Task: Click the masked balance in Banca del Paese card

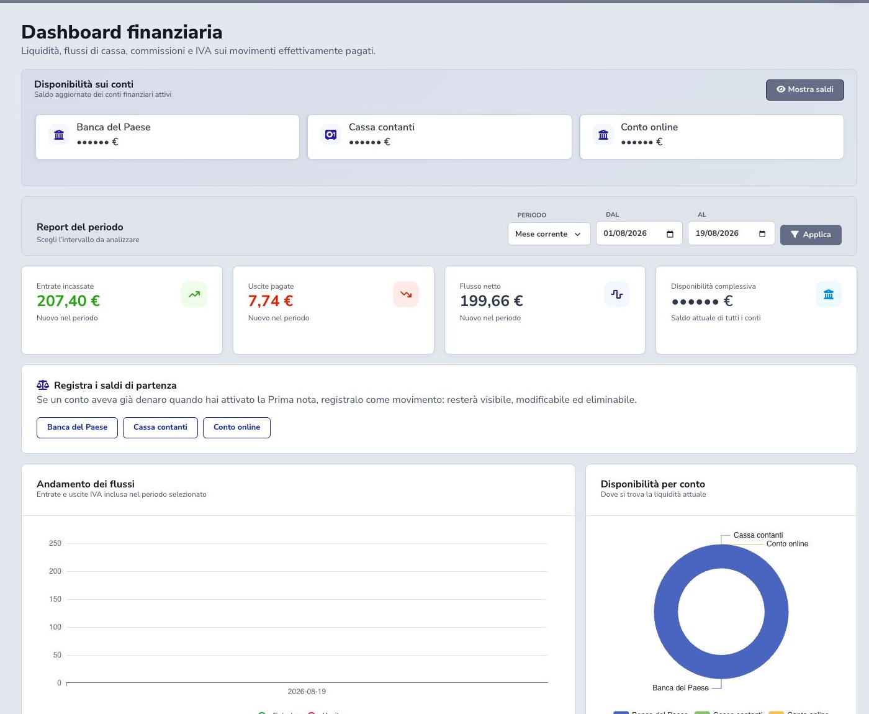Action: pos(97,142)
